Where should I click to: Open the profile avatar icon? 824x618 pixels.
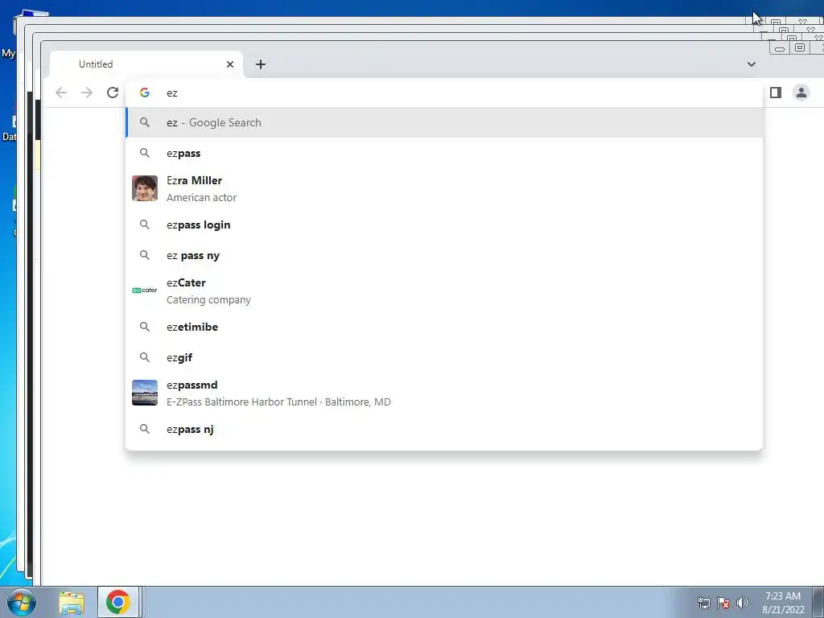tap(801, 93)
